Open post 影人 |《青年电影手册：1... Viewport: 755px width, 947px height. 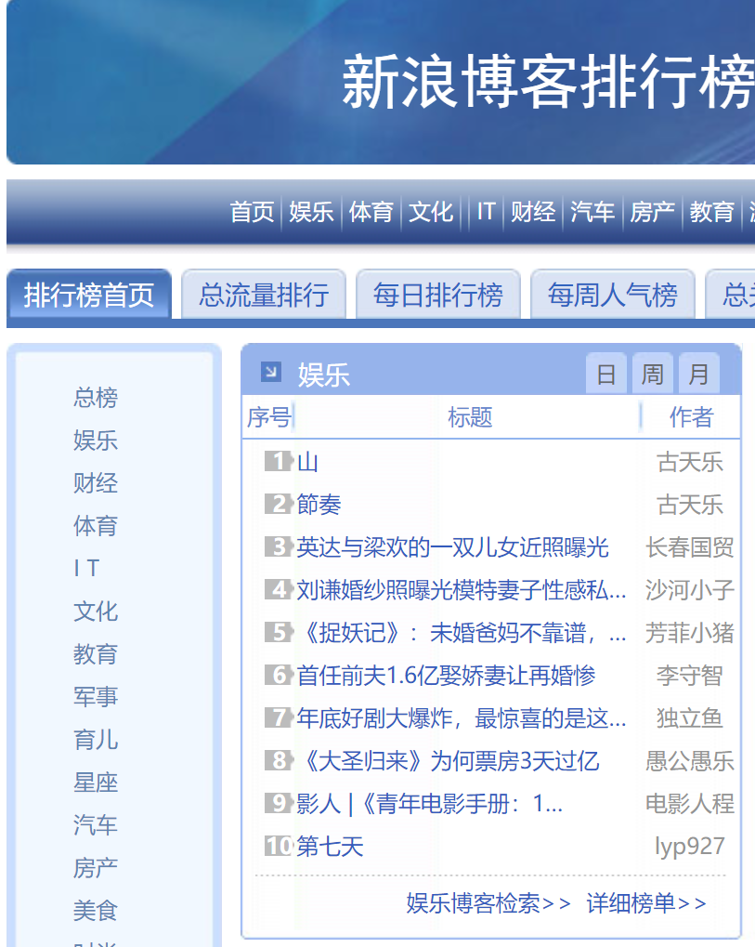430,804
